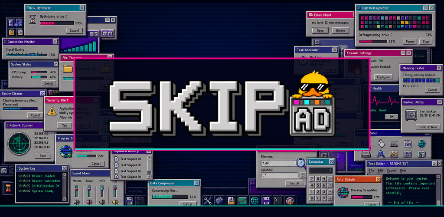Open the File menu in Text Editor
The image size is (444, 217).
(371, 171)
